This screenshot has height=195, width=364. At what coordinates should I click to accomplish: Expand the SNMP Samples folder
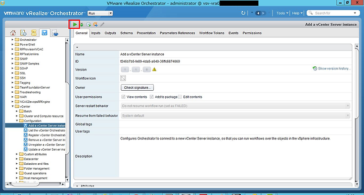tap(13, 63)
